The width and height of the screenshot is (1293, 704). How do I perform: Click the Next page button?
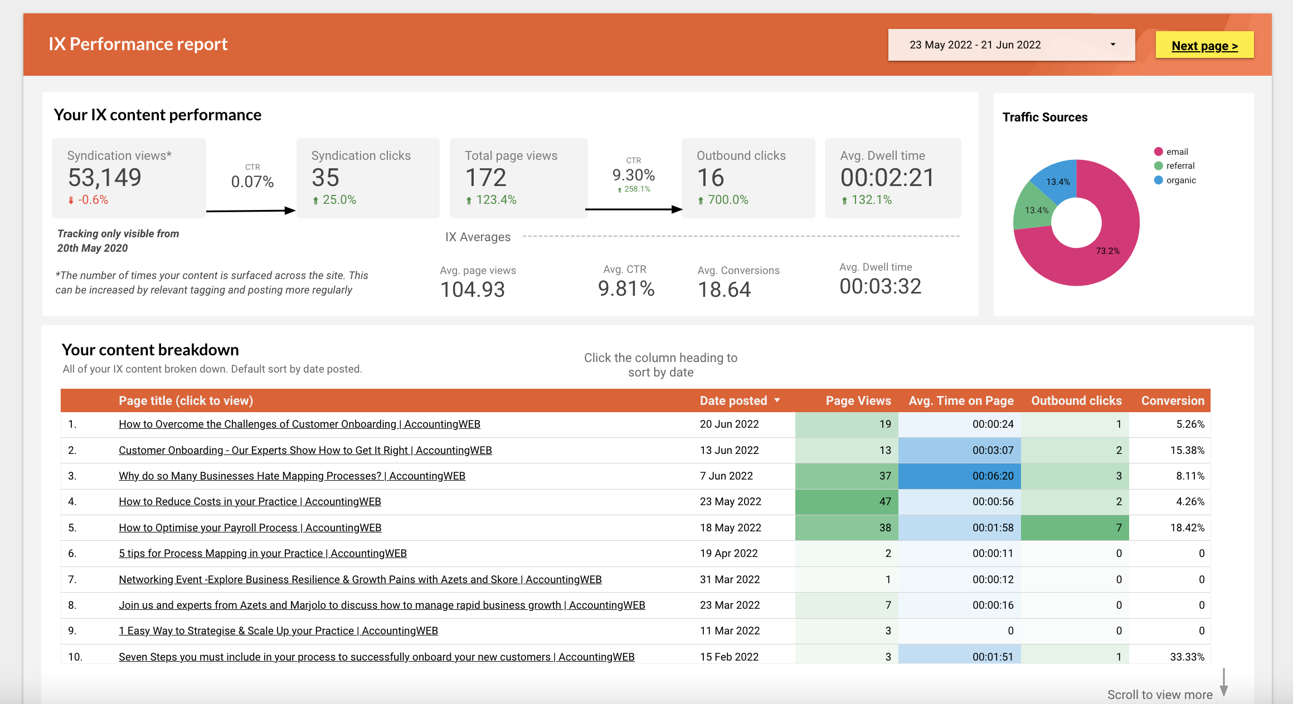[1204, 46]
